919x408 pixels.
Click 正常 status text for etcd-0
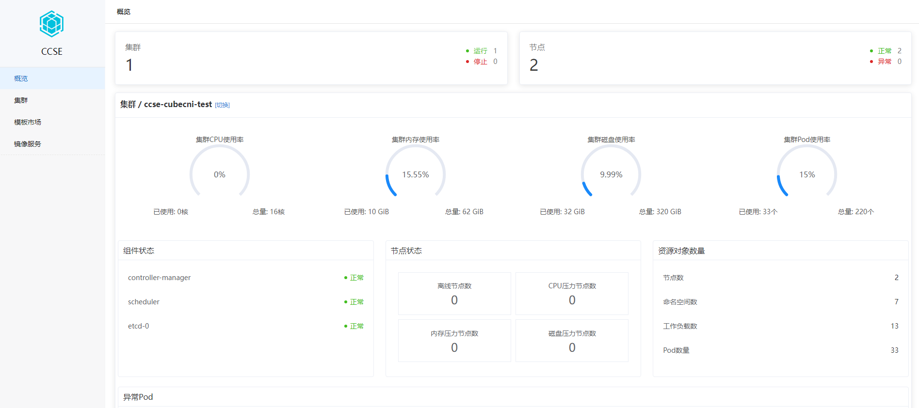pyautogui.click(x=357, y=326)
